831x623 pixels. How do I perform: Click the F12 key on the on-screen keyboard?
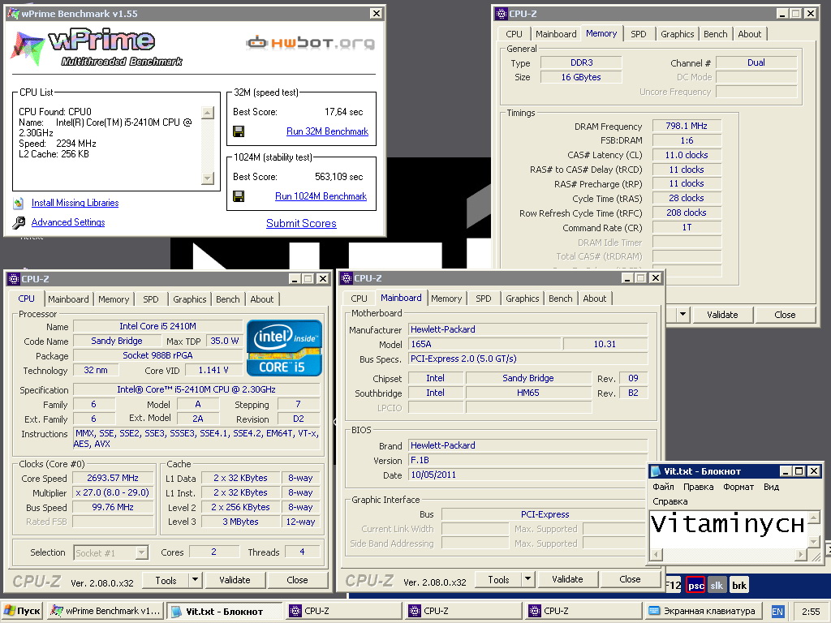673,585
